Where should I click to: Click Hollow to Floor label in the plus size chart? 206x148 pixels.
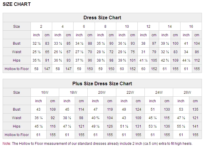point(17,135)
